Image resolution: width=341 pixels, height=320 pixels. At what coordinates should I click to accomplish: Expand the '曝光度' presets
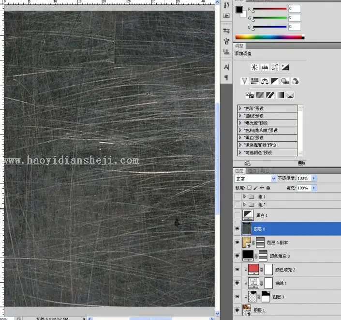(240, 123)
